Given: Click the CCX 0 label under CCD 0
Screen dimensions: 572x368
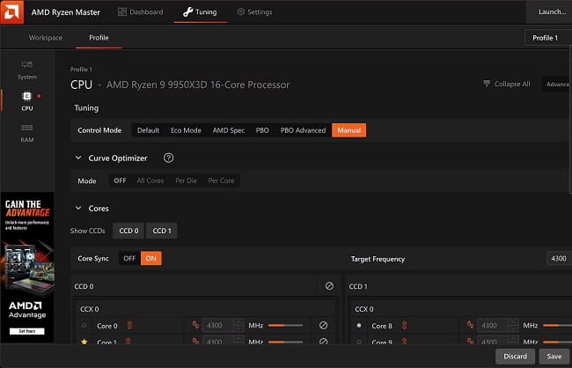Looking at the screenshot, I should (90, 309).
